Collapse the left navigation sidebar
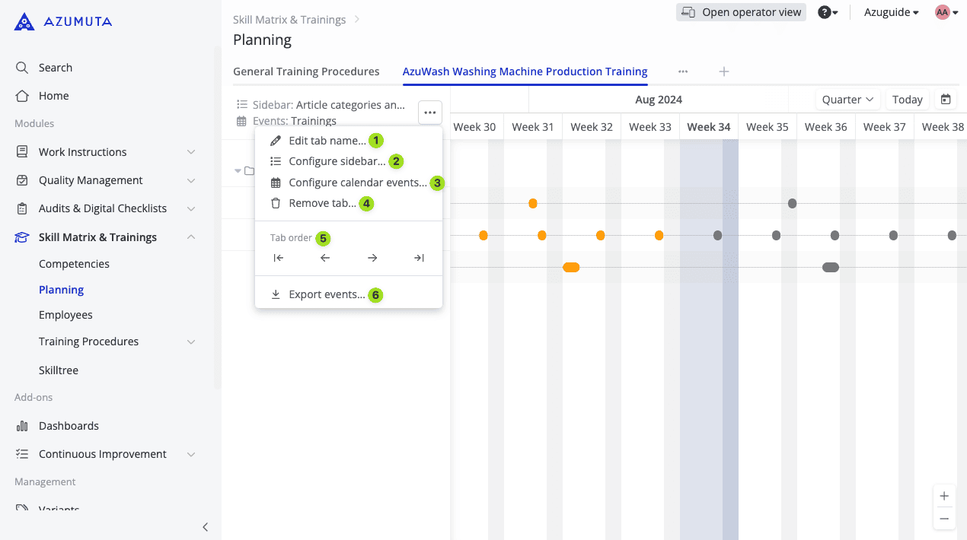Image resolution: width=967 pixels, height=540 pixels. coord(205,527)
